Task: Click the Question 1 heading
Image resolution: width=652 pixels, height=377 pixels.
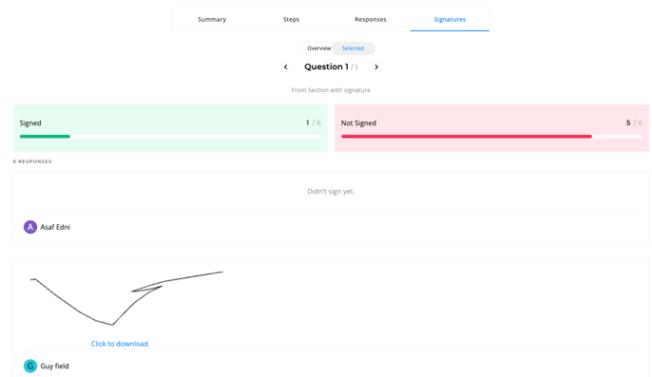Action: click(x=326, y=66)
